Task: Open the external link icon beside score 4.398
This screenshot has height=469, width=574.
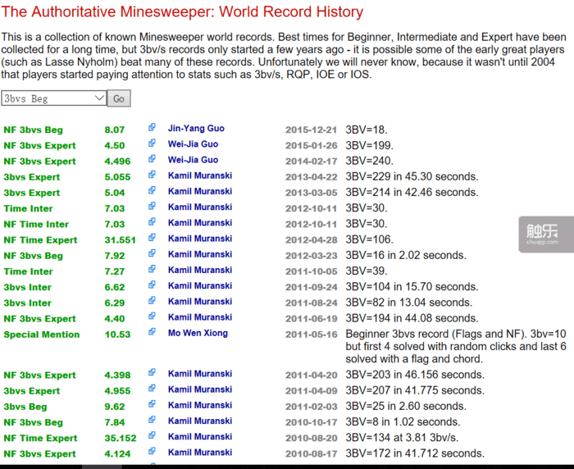Action: [x=152, y=374]
